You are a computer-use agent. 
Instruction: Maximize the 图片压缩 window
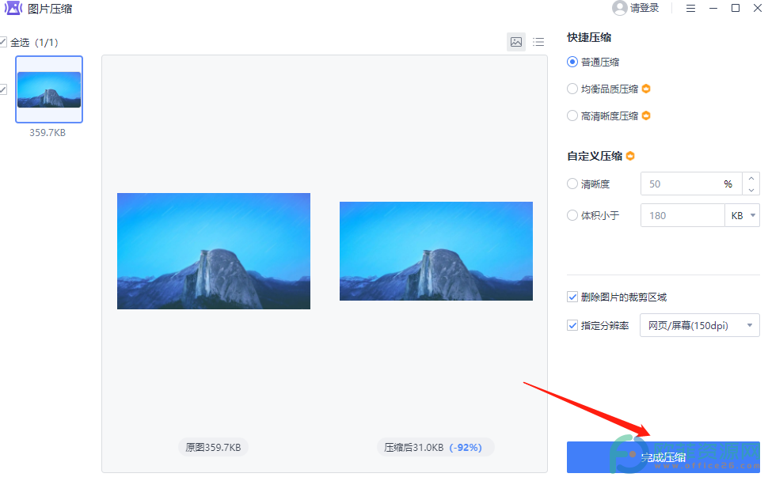point(736,9)
